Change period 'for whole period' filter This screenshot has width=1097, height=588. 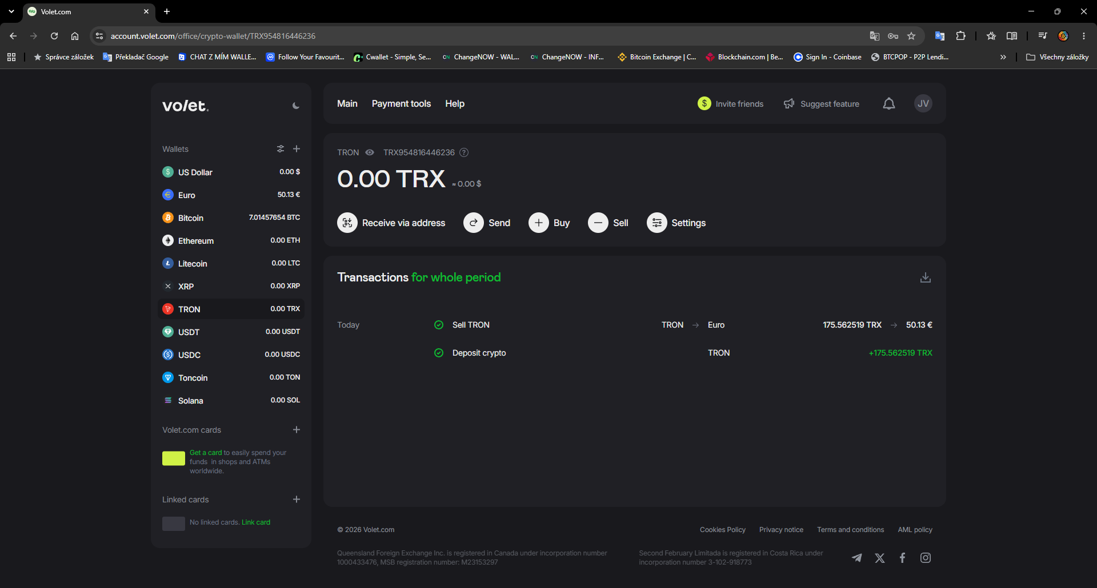(456, 277)
